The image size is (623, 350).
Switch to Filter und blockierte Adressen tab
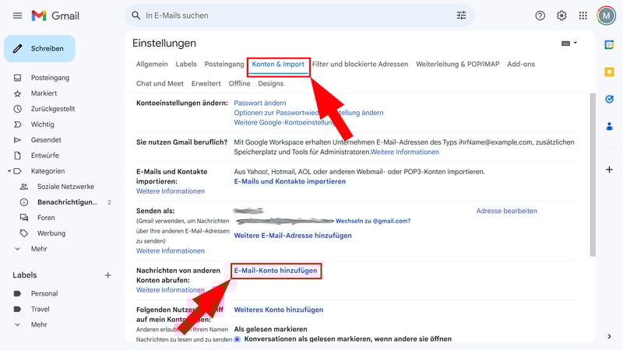(360, 65)
